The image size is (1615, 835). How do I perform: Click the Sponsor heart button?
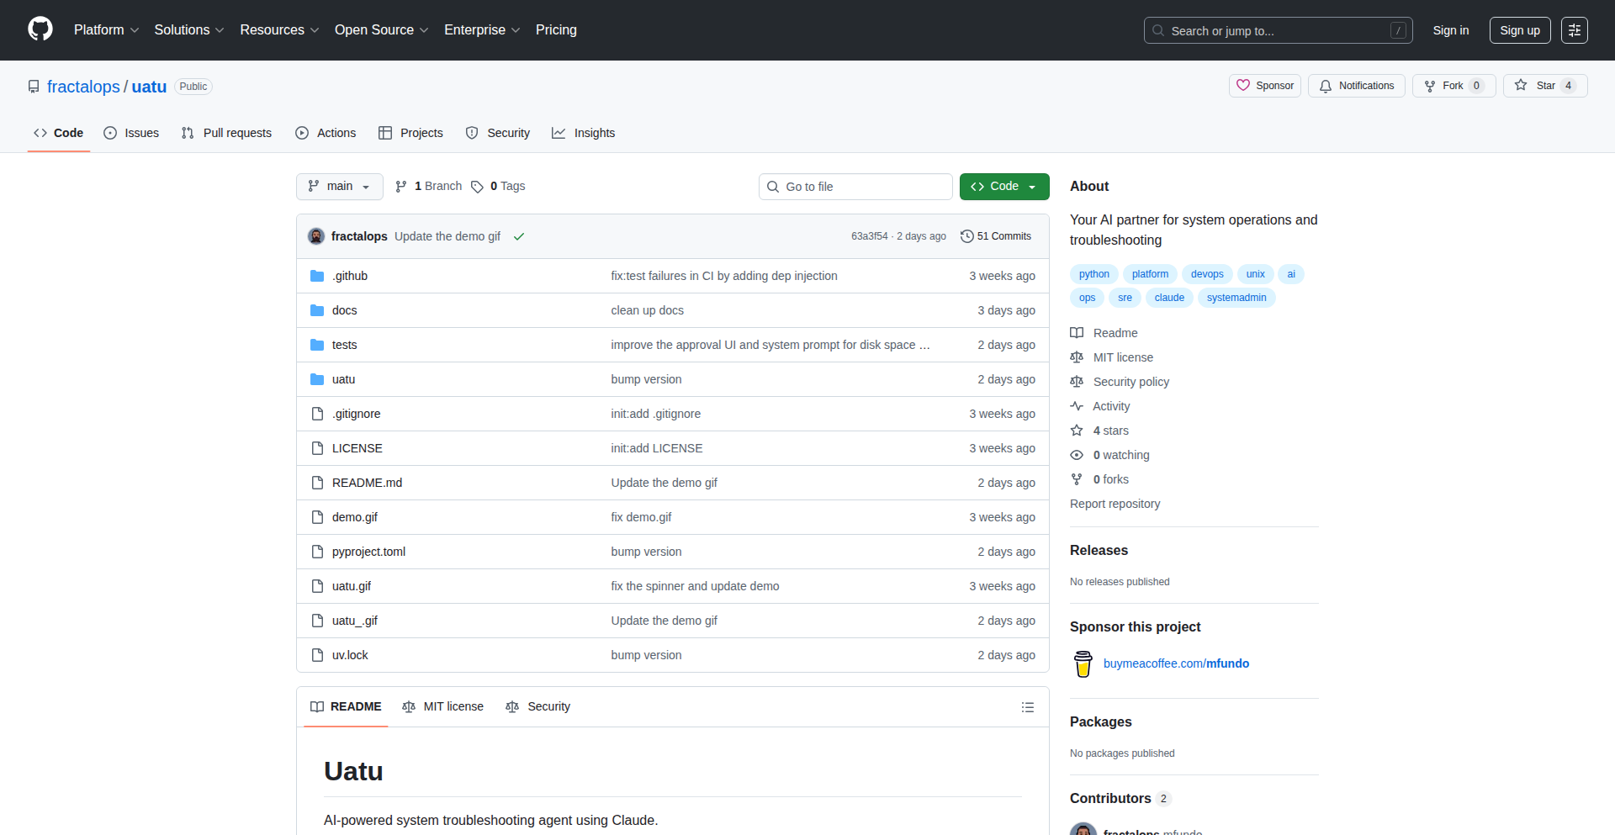click(x=1264, y=86)
